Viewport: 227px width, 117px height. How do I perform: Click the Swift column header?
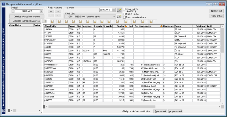[x=213, y=26]
